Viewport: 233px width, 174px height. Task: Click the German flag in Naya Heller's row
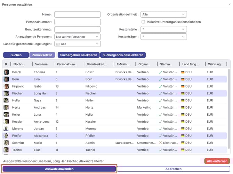tap(183, 100)
